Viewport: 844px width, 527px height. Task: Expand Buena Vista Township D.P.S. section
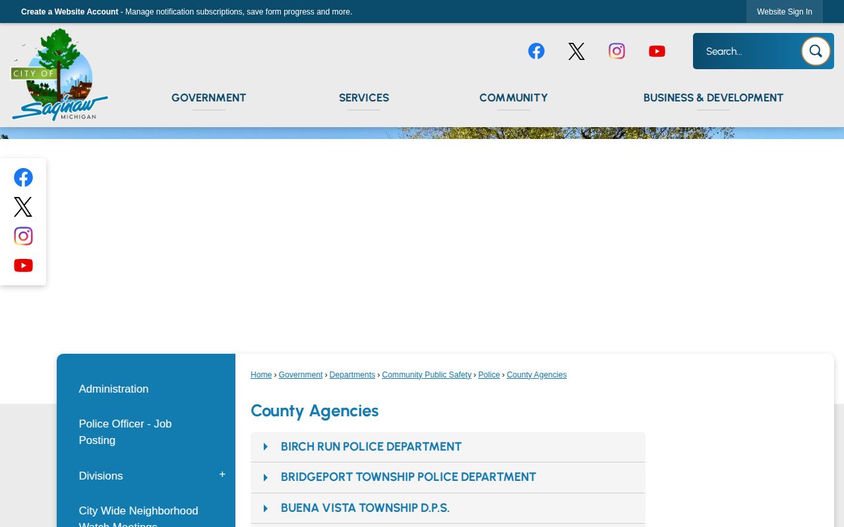(x=448, y=509)
